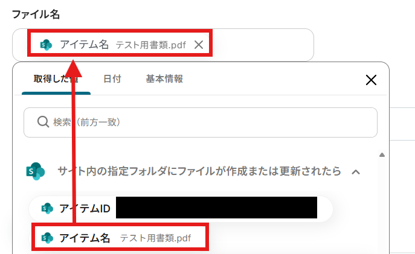Click SharePoint icon beside trigger section title

(x=36, y=171)
